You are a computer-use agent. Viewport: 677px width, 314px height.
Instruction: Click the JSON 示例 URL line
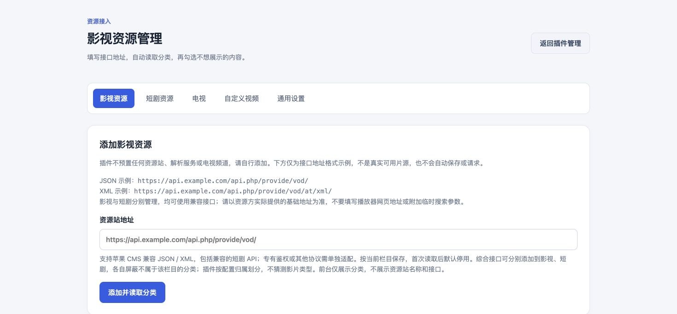pos(204,181)
